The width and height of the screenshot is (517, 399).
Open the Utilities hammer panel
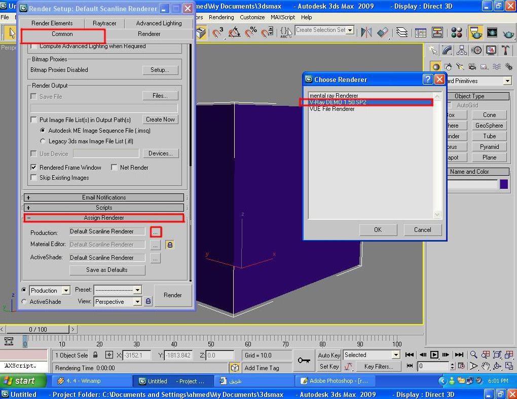[x=505, y=50]
